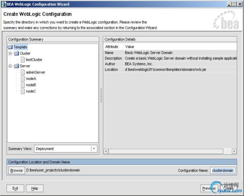This screenshot has height=196, width=244.
Task: Click the horizontal scrollbar thumb in details
Action: (166, 151)
